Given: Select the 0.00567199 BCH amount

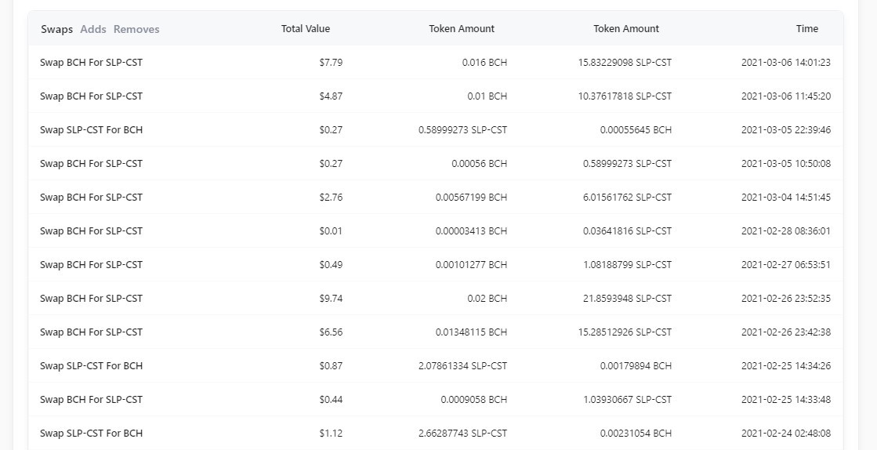Looking at the screenshot, I should click(472, 197).
